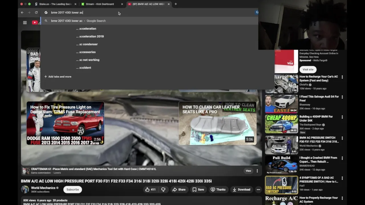Open 'I Bought a Crashed BMW From Copart' thumbnail

(x=281, y=165)
